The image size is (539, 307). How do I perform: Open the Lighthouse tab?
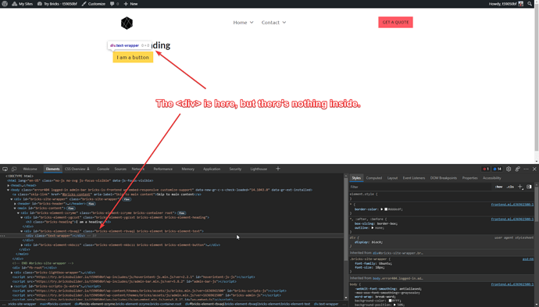point(259,169)
